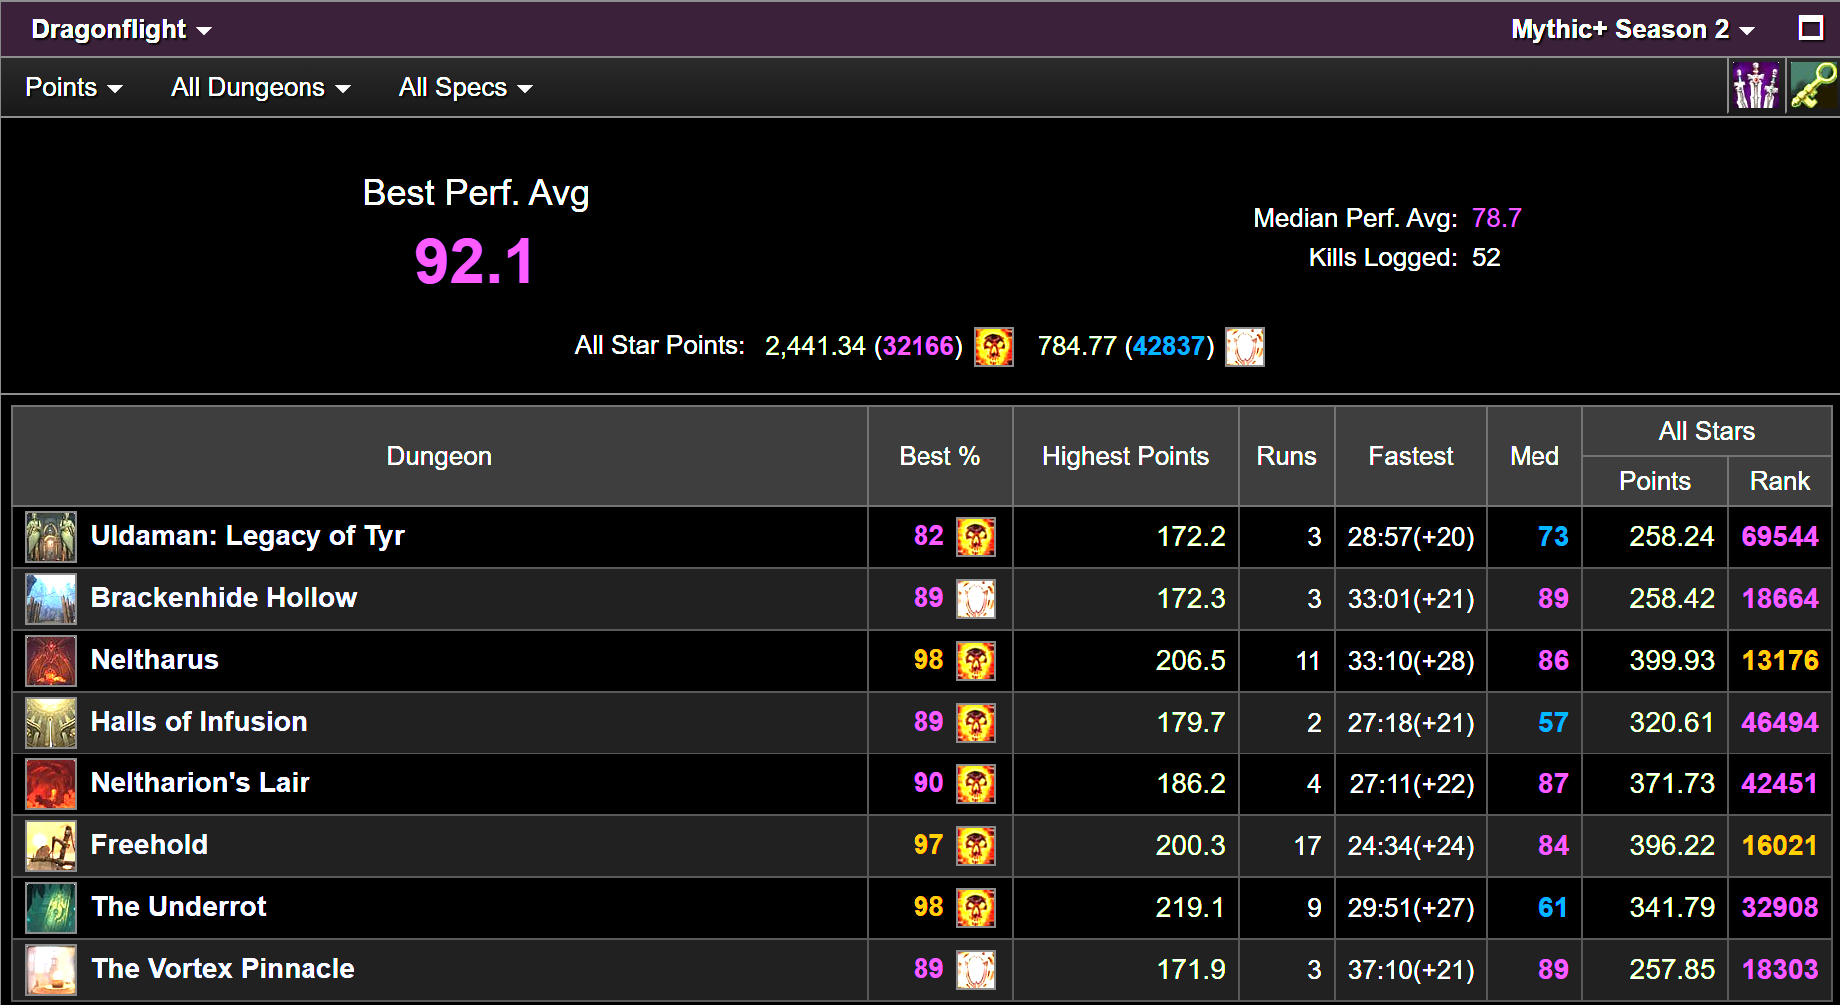Open the Neltharus dungeon link
1840x1005 pixels.
pos(155,659)
